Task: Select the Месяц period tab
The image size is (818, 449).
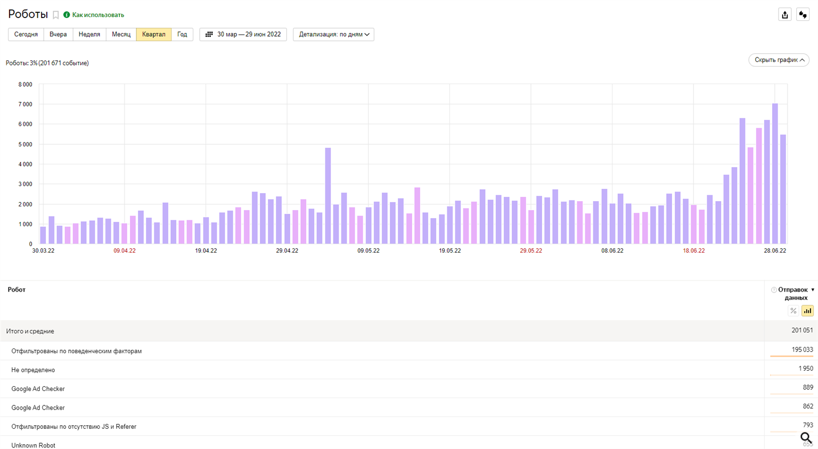Action: click(121, 35)
